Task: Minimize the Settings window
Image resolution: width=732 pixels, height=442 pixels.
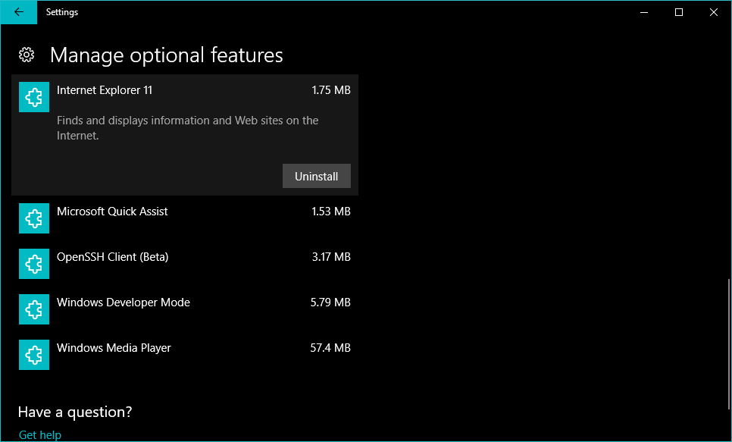Action: coord(644,12)
